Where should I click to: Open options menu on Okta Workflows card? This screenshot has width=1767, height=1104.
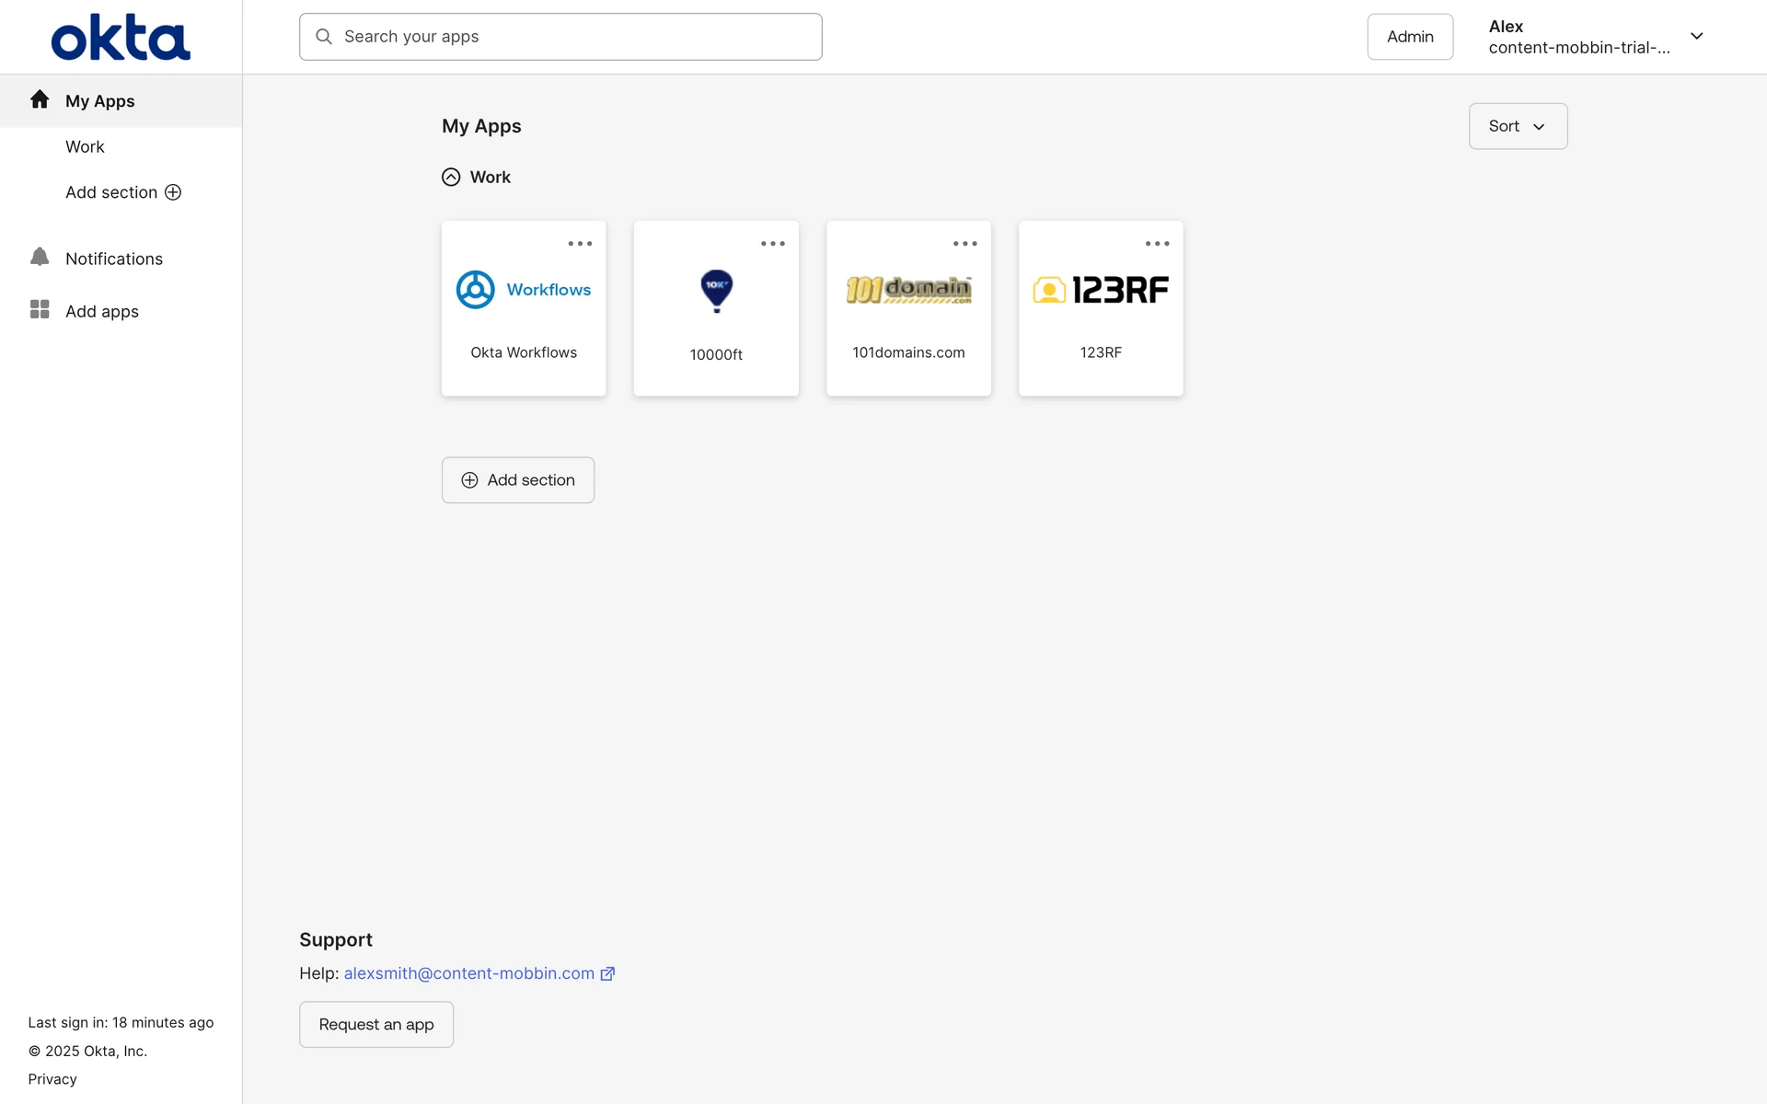pos(580,244)
